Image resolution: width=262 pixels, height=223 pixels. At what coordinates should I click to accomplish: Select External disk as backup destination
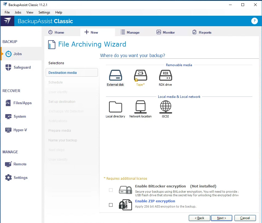point(115,75)
